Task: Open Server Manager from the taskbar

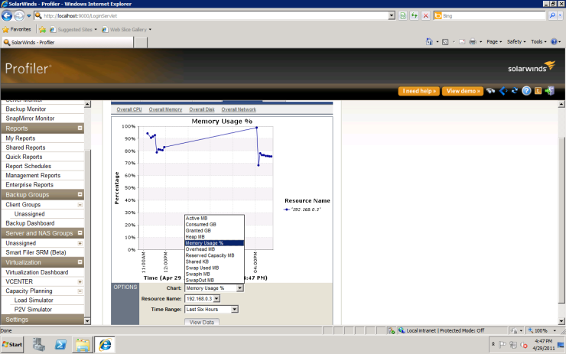Action: [38, 345]
